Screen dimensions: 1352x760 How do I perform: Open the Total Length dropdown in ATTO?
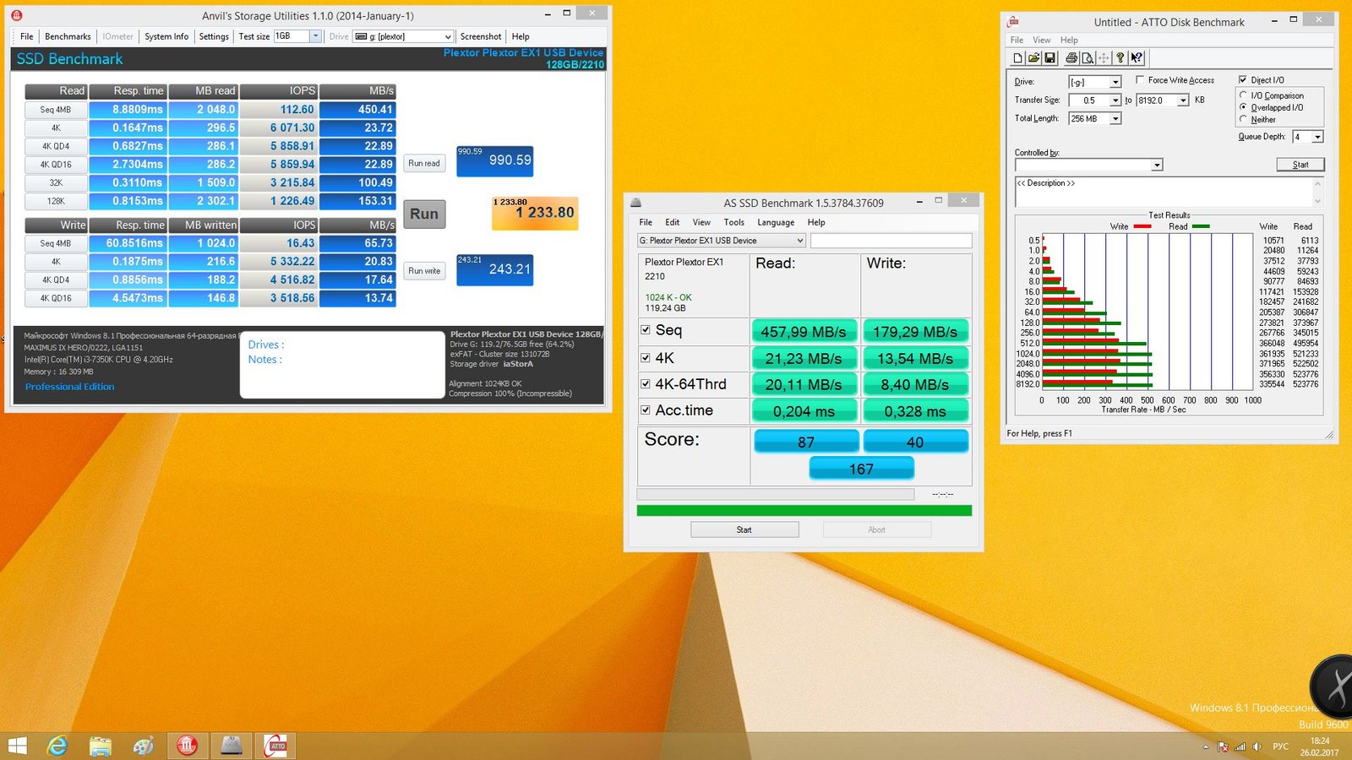pyautogui.click(x=1115, y=119)
